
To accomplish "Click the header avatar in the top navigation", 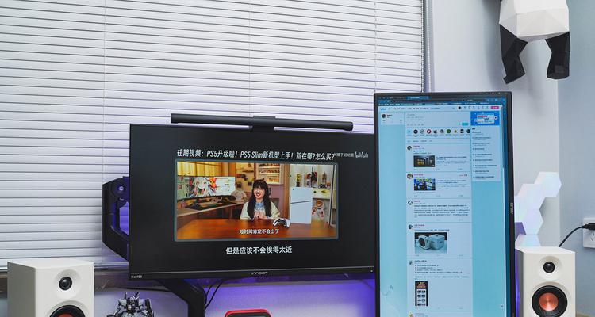I will coord(459,108).
